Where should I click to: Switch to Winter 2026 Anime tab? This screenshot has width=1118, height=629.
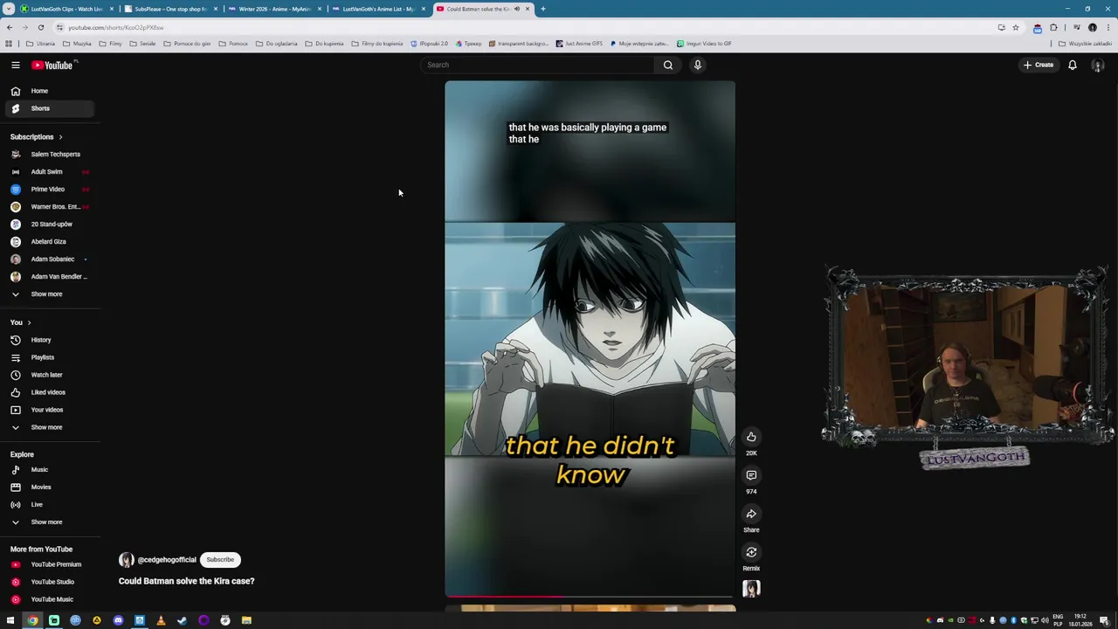click(274, 9)
